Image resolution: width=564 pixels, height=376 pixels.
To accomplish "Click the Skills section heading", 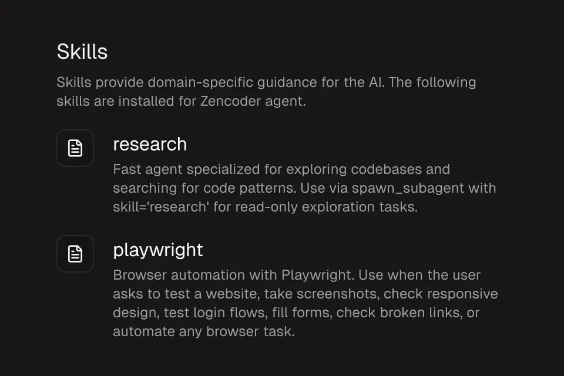I will pyautogui.click(x=82, y=52).
